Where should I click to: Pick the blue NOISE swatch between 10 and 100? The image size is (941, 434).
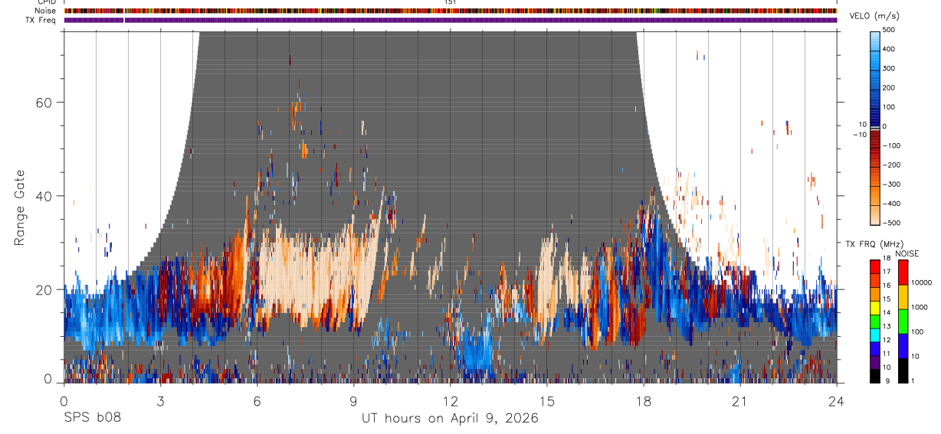pos(902,344)
